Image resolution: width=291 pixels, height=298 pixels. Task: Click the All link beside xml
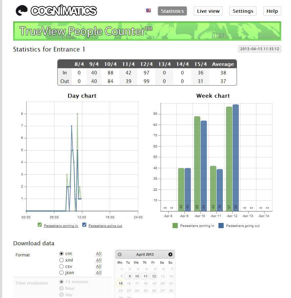click(99, 260)
